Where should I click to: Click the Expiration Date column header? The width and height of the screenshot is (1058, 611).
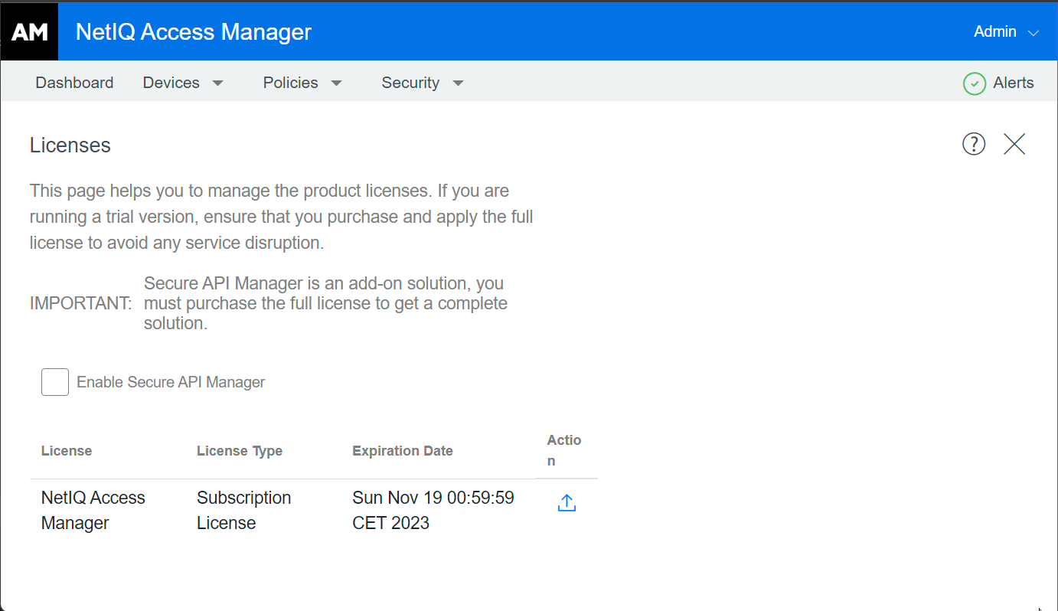point(402,450)
